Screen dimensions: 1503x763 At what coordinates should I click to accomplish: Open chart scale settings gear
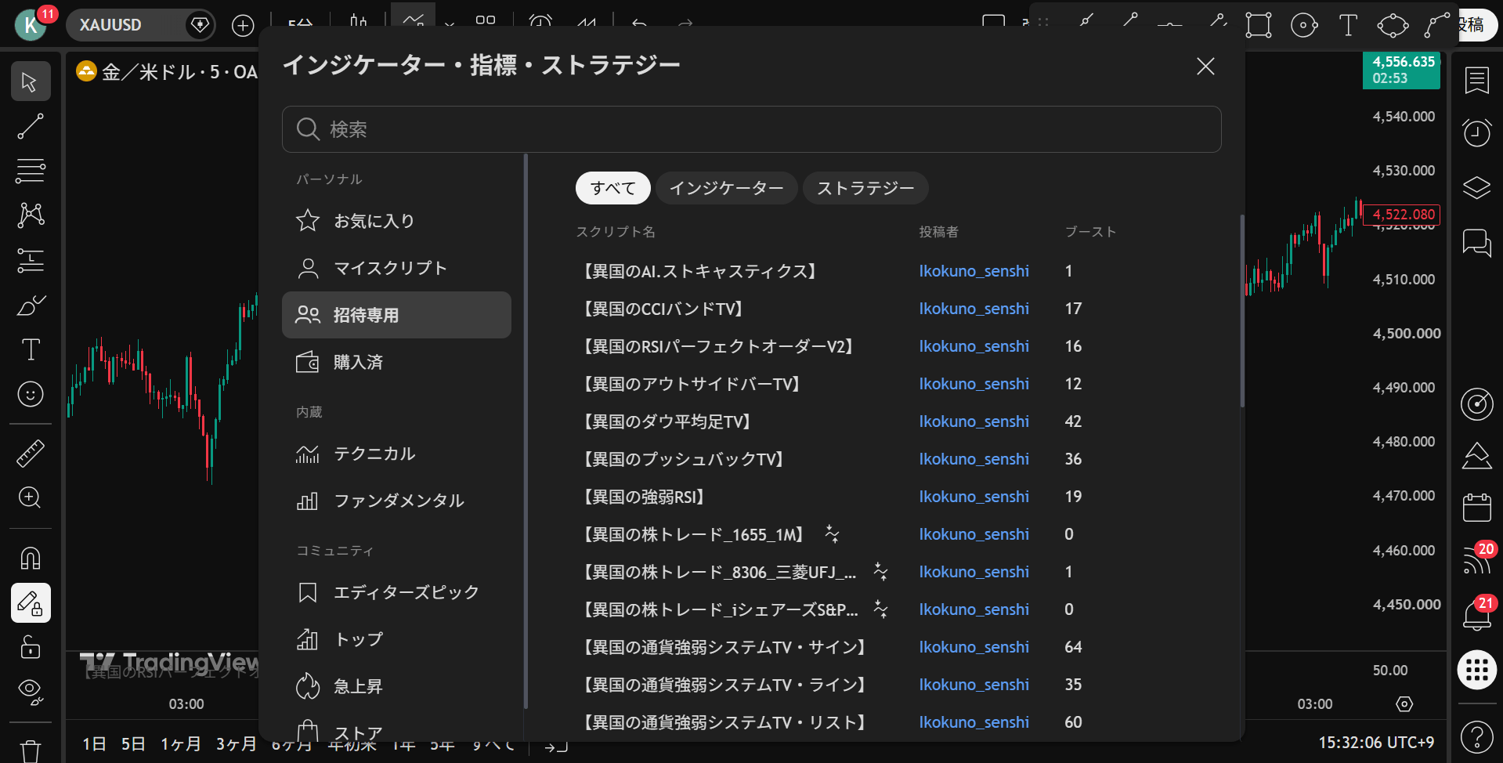[1405, 704]
